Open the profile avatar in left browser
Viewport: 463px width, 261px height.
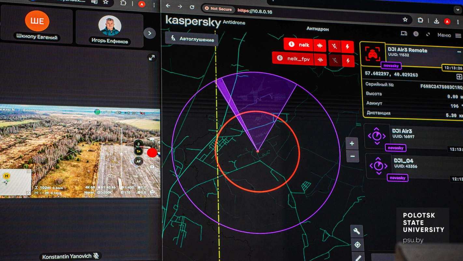pos(142,4)
